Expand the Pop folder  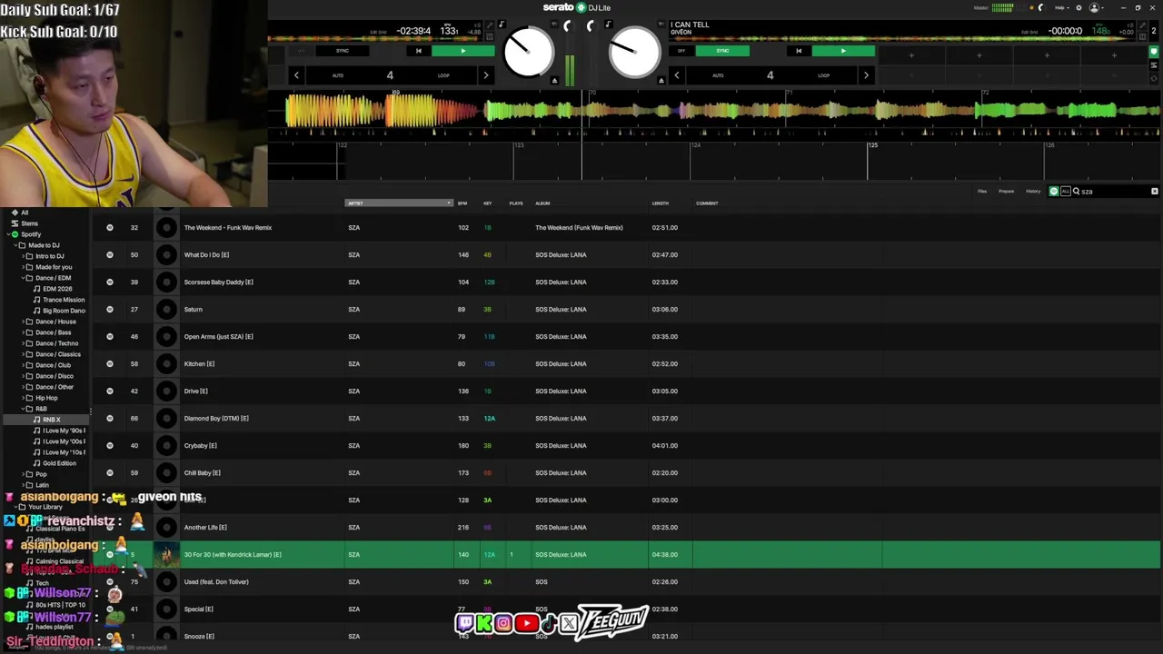coord(21,474)
